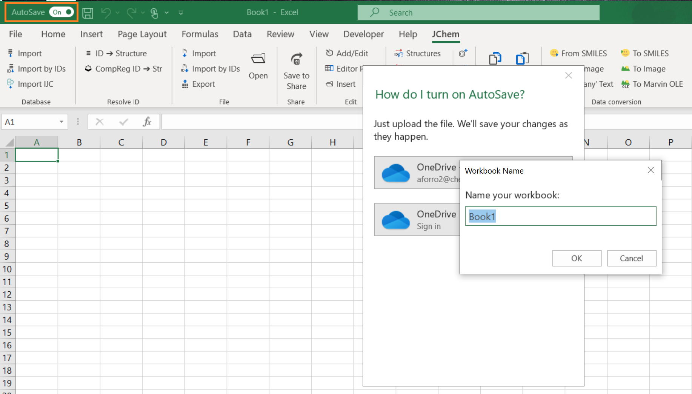Expand the Customize Quick Access Toolbar arrow

point(181,13)
